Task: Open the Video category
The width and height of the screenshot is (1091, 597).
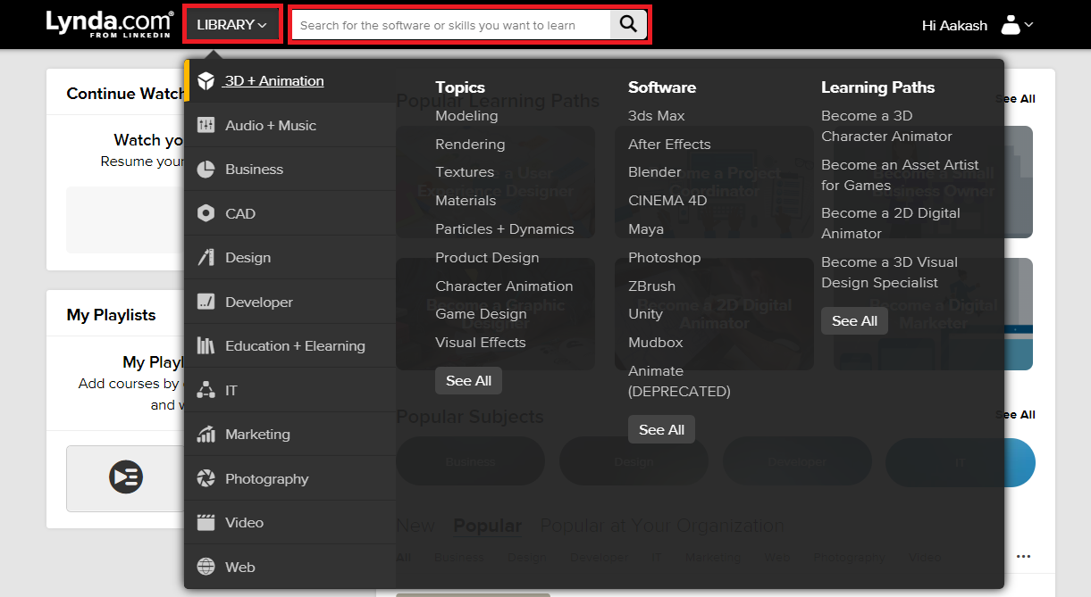Action: coord(290,523)
